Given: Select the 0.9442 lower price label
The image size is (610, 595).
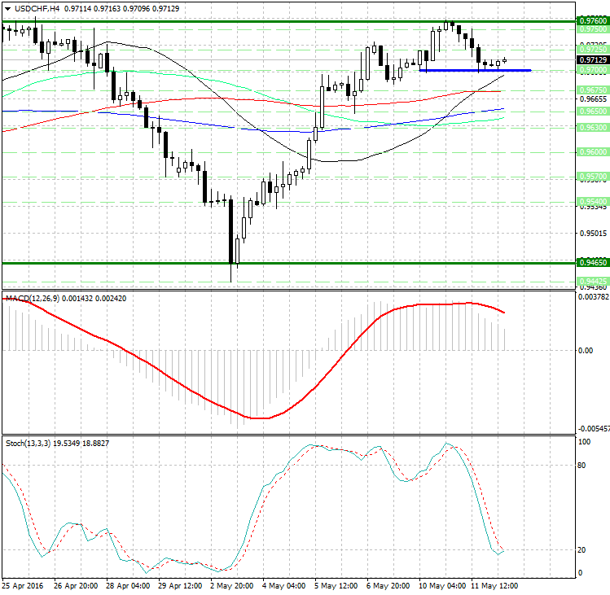Looking at the screenshot, I should coord(590,281).
